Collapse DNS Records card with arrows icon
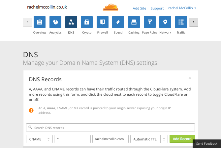The image size is (221, 148). [190, 78]
